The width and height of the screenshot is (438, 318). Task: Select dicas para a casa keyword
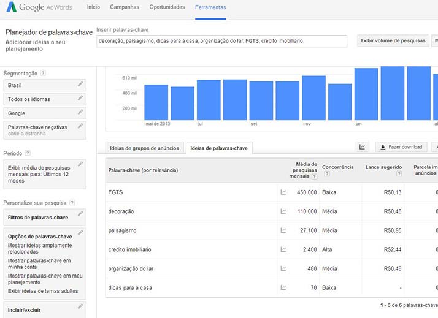[x=130, y=287]
